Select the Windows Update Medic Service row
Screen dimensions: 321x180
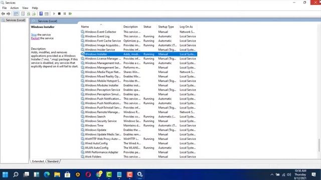point(138,134)
